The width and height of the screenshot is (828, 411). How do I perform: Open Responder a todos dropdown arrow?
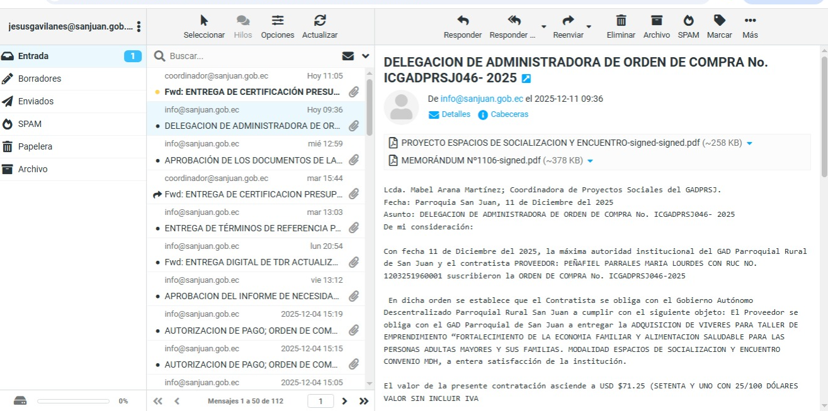click(543, 27)
